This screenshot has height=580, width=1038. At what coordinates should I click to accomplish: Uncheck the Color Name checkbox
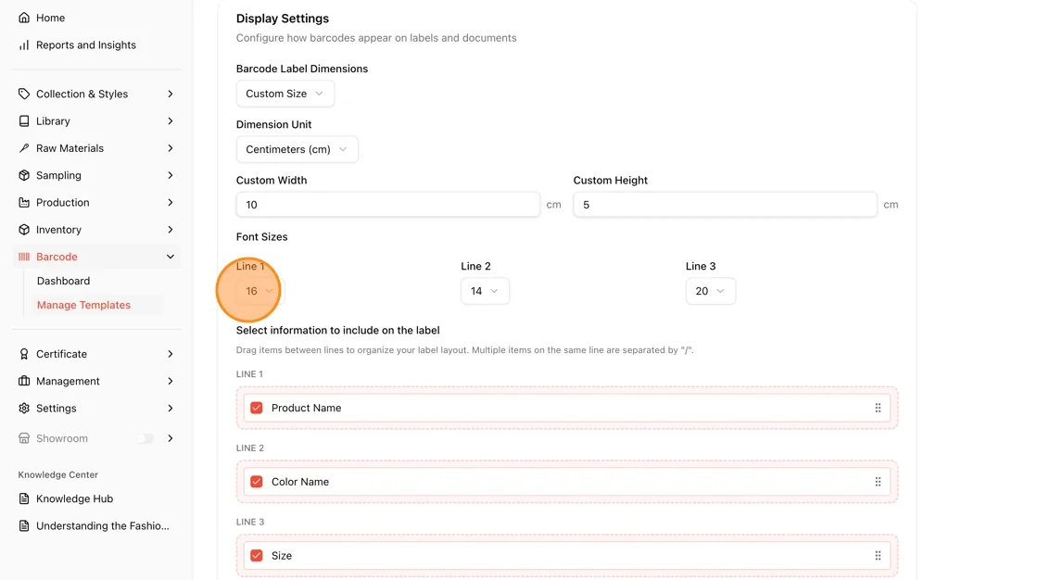pos(256,482)
